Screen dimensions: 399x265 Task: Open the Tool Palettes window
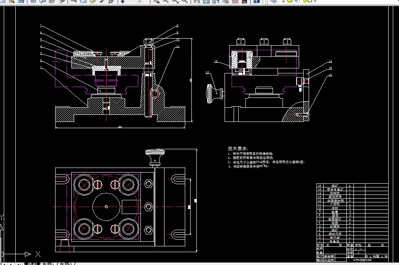point(216,1)
